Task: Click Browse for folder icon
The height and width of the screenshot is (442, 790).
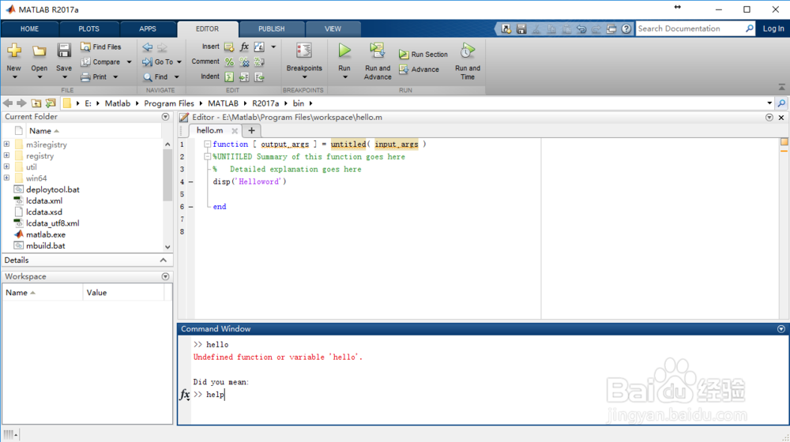Action: (51, 103)
